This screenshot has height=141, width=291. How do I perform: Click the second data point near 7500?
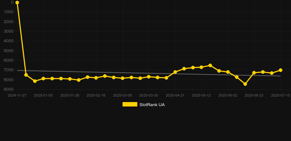pos(26,75)
